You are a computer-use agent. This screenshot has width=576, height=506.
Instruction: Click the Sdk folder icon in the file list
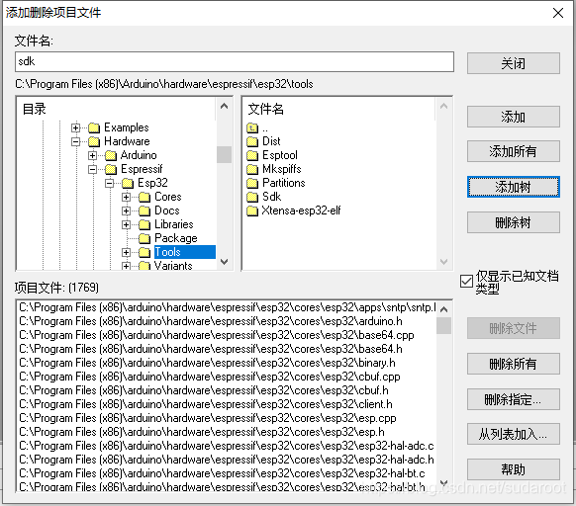(252, 197)
